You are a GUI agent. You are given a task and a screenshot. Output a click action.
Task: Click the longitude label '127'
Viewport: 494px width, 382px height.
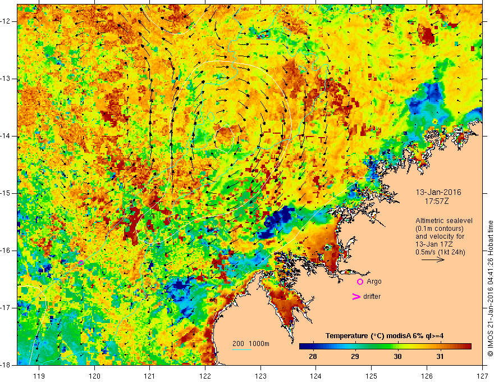tap(482, 376)
